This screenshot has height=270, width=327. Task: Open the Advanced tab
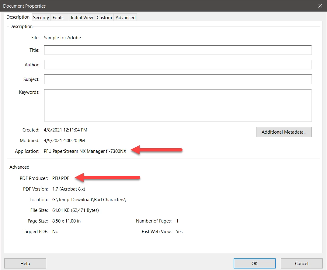click(126, 18)
